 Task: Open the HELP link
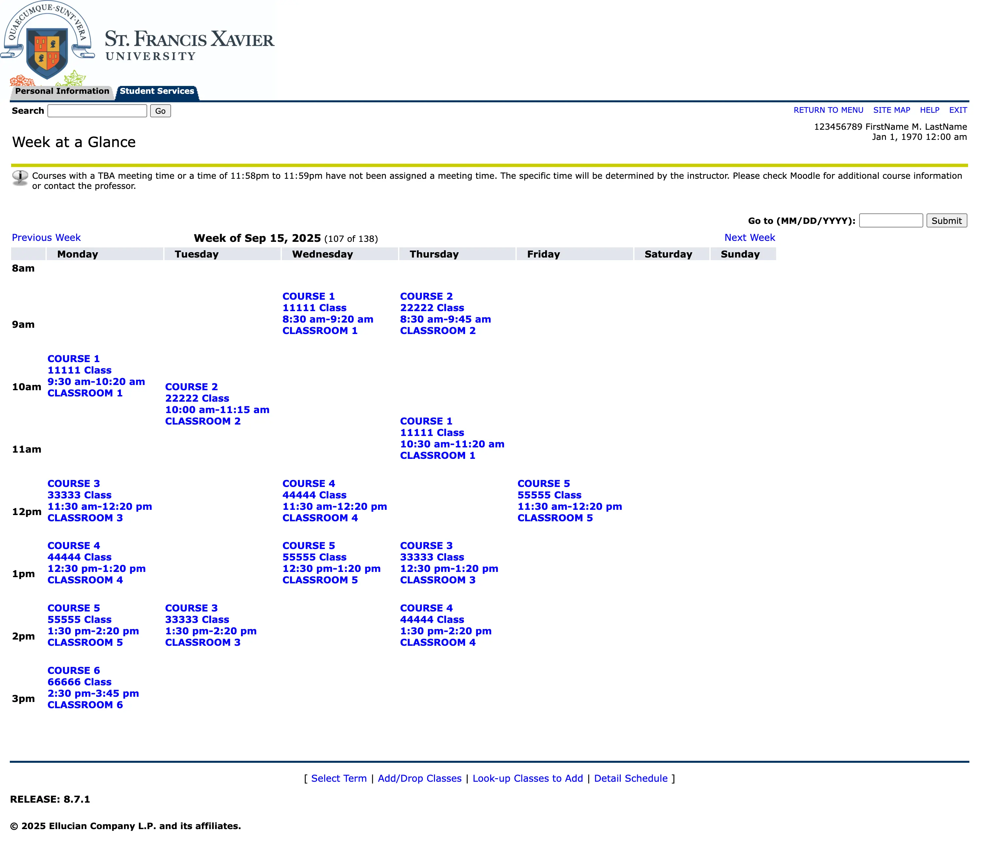coord(929,110)
